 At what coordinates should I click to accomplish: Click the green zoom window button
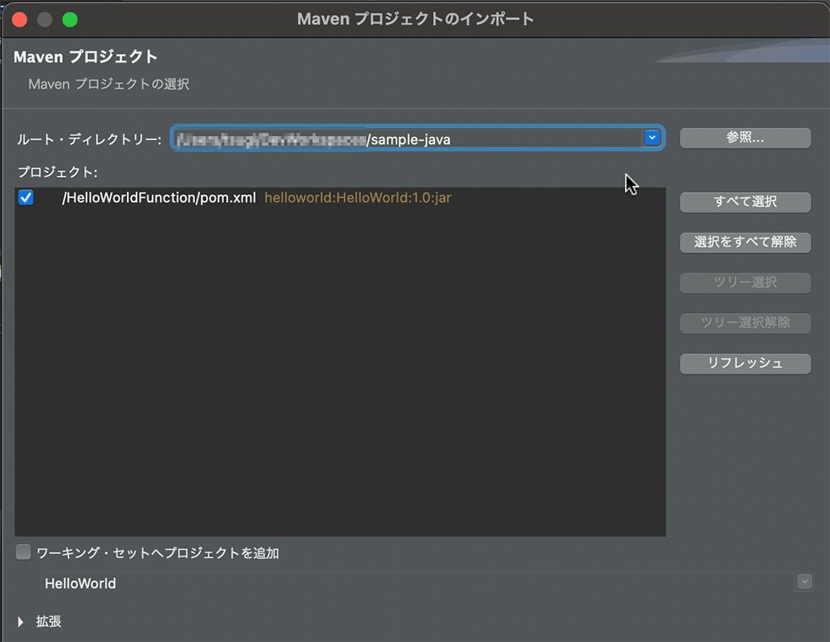coord(70,19)
